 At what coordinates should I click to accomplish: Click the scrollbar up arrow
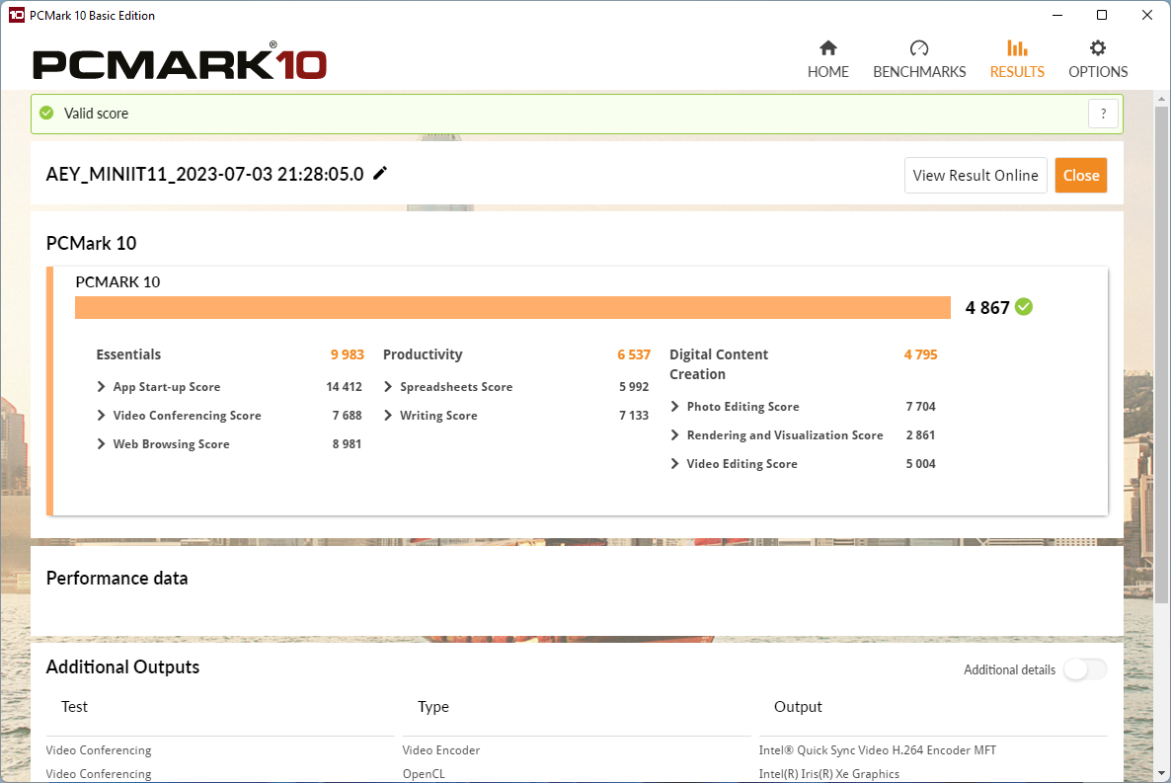pos(1161,99)
